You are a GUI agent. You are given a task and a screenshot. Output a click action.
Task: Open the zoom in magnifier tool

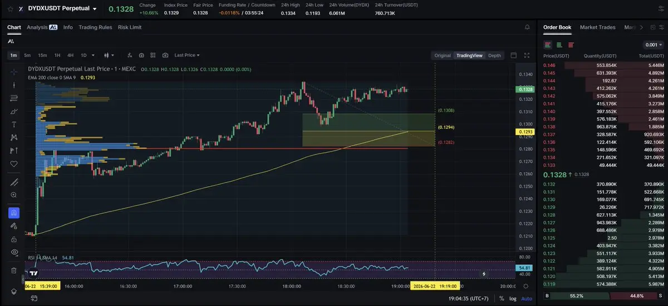(14, 195)
